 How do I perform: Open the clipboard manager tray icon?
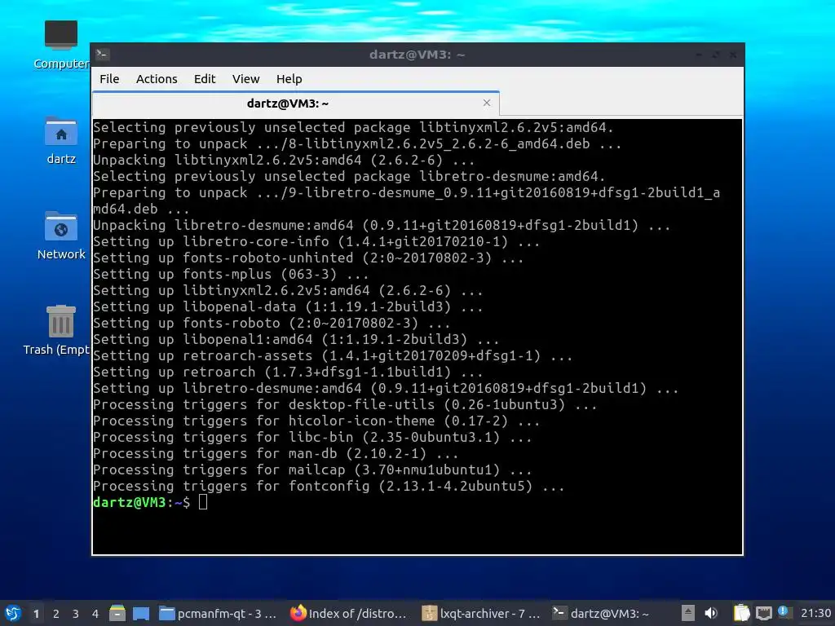click(741, 613)
